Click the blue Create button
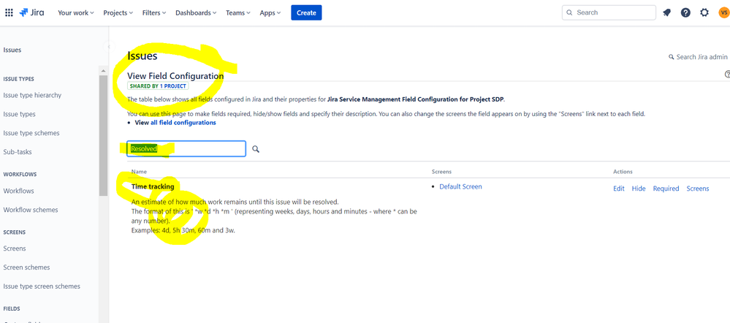Viewport: 730px width, 323px height. [306, 12]
